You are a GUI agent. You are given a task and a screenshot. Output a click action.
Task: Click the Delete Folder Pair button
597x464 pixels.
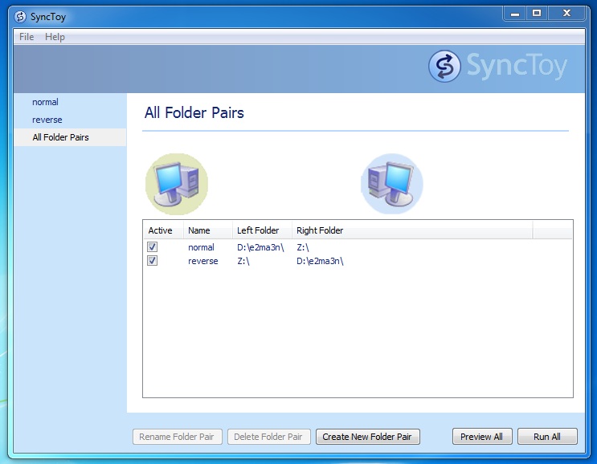click(x=269, y=437)
